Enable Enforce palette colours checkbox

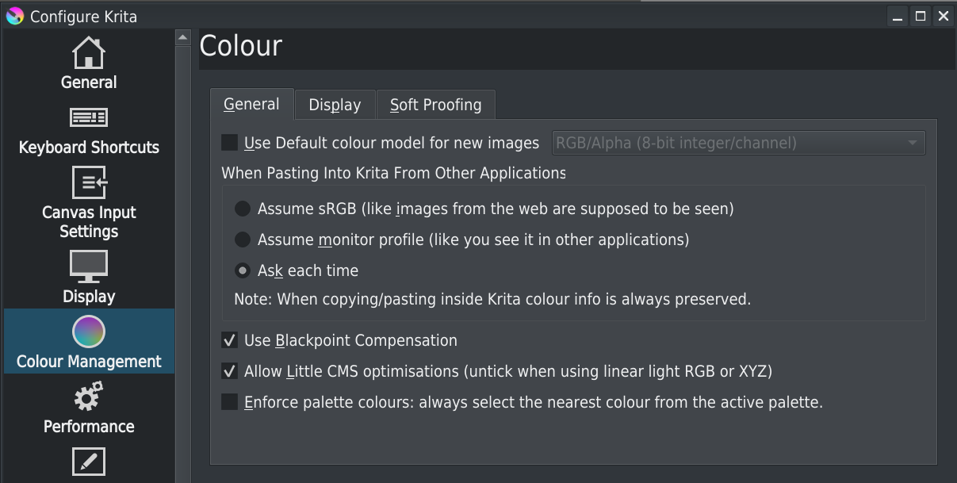pyautogui.click(x=230, y=402)
